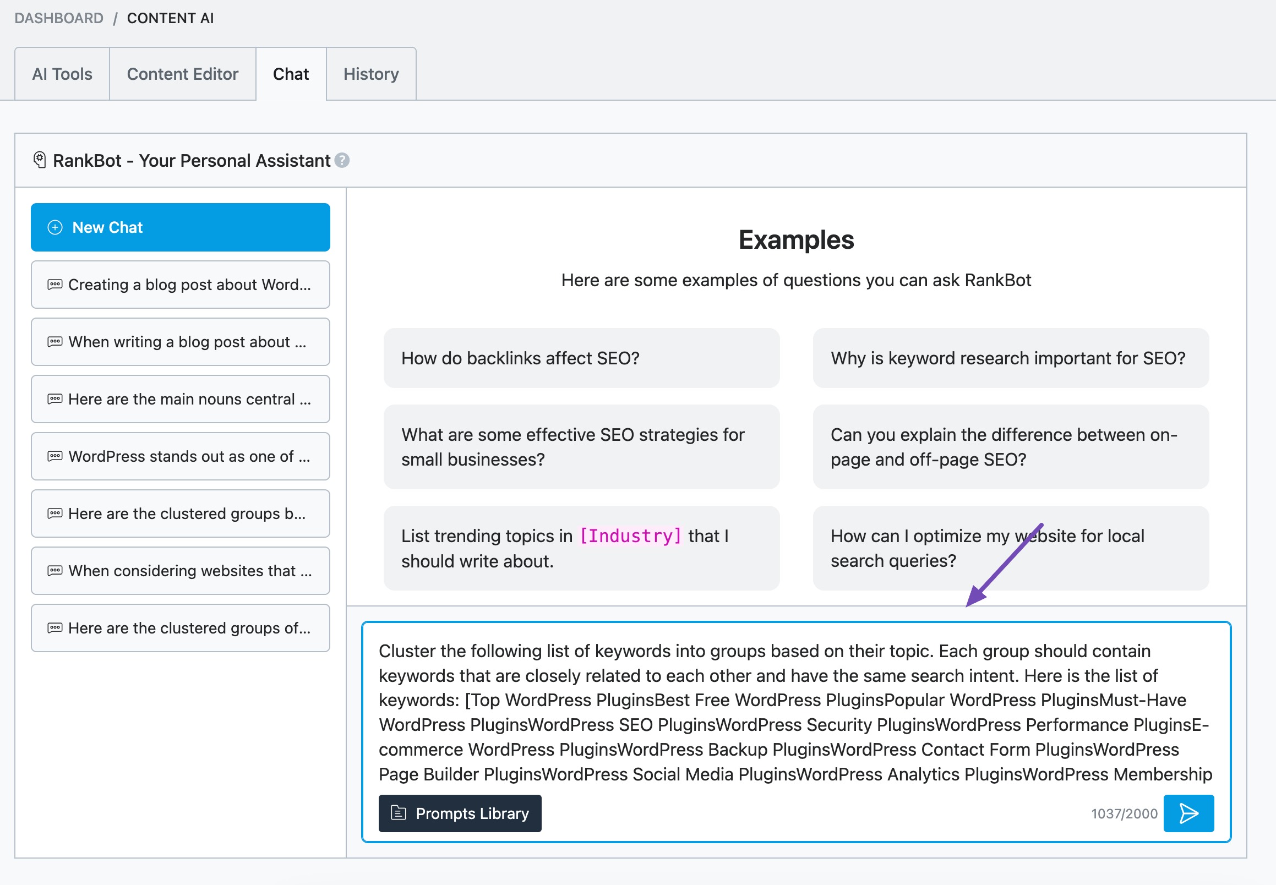Start a New Chat
The width and height of the screenshot is (1276, 885).
180,227
